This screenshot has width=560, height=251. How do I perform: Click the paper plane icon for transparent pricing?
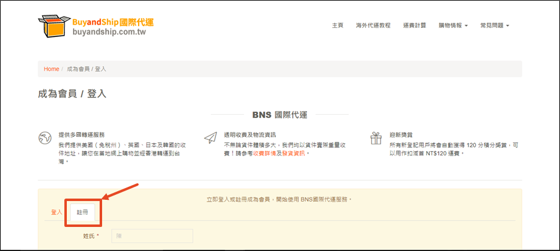(211, 138)
